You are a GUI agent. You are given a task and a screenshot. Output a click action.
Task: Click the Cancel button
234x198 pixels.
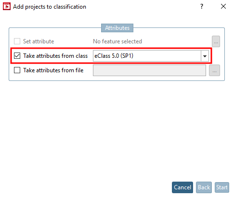tap(182, 187)
